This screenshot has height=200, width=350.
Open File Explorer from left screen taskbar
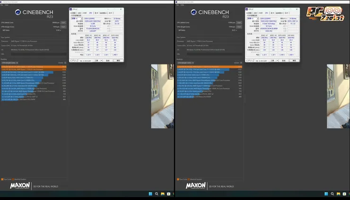coord(163,194)
